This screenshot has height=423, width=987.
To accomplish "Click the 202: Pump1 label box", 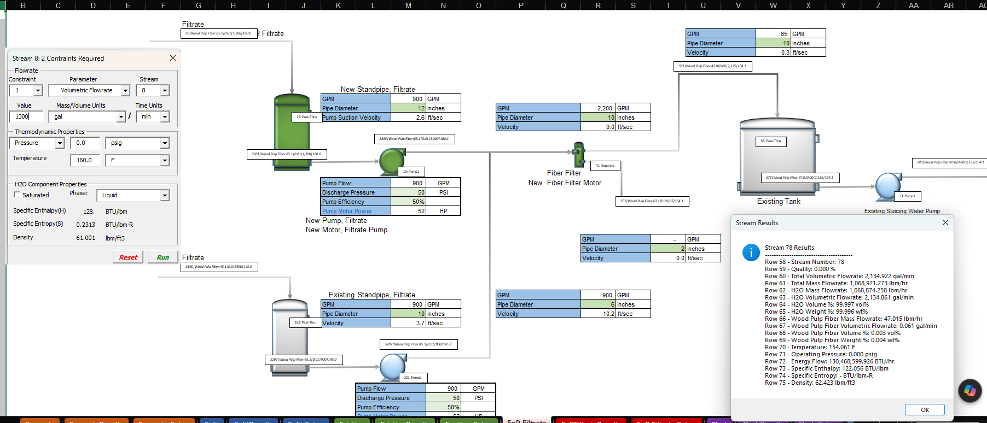I will (x=413, y=378).
